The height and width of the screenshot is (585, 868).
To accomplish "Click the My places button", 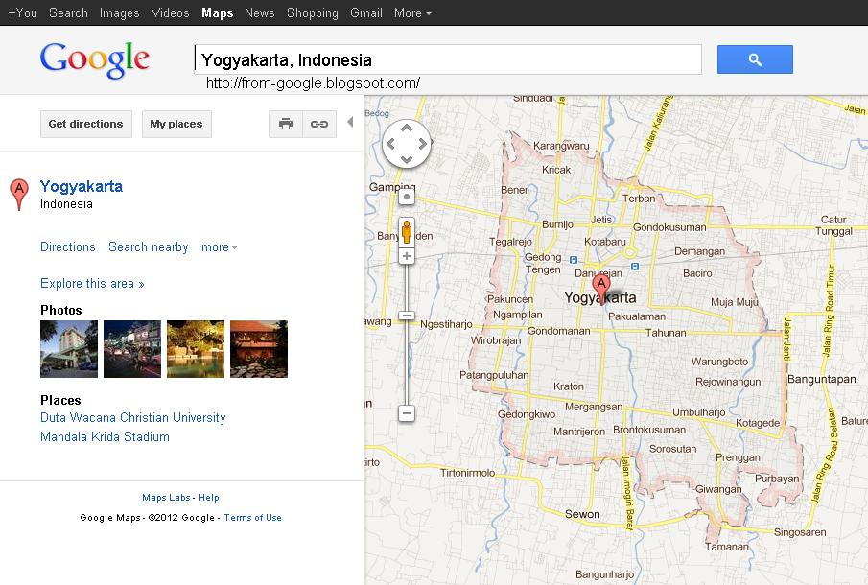I will click(x=176, y=124).
